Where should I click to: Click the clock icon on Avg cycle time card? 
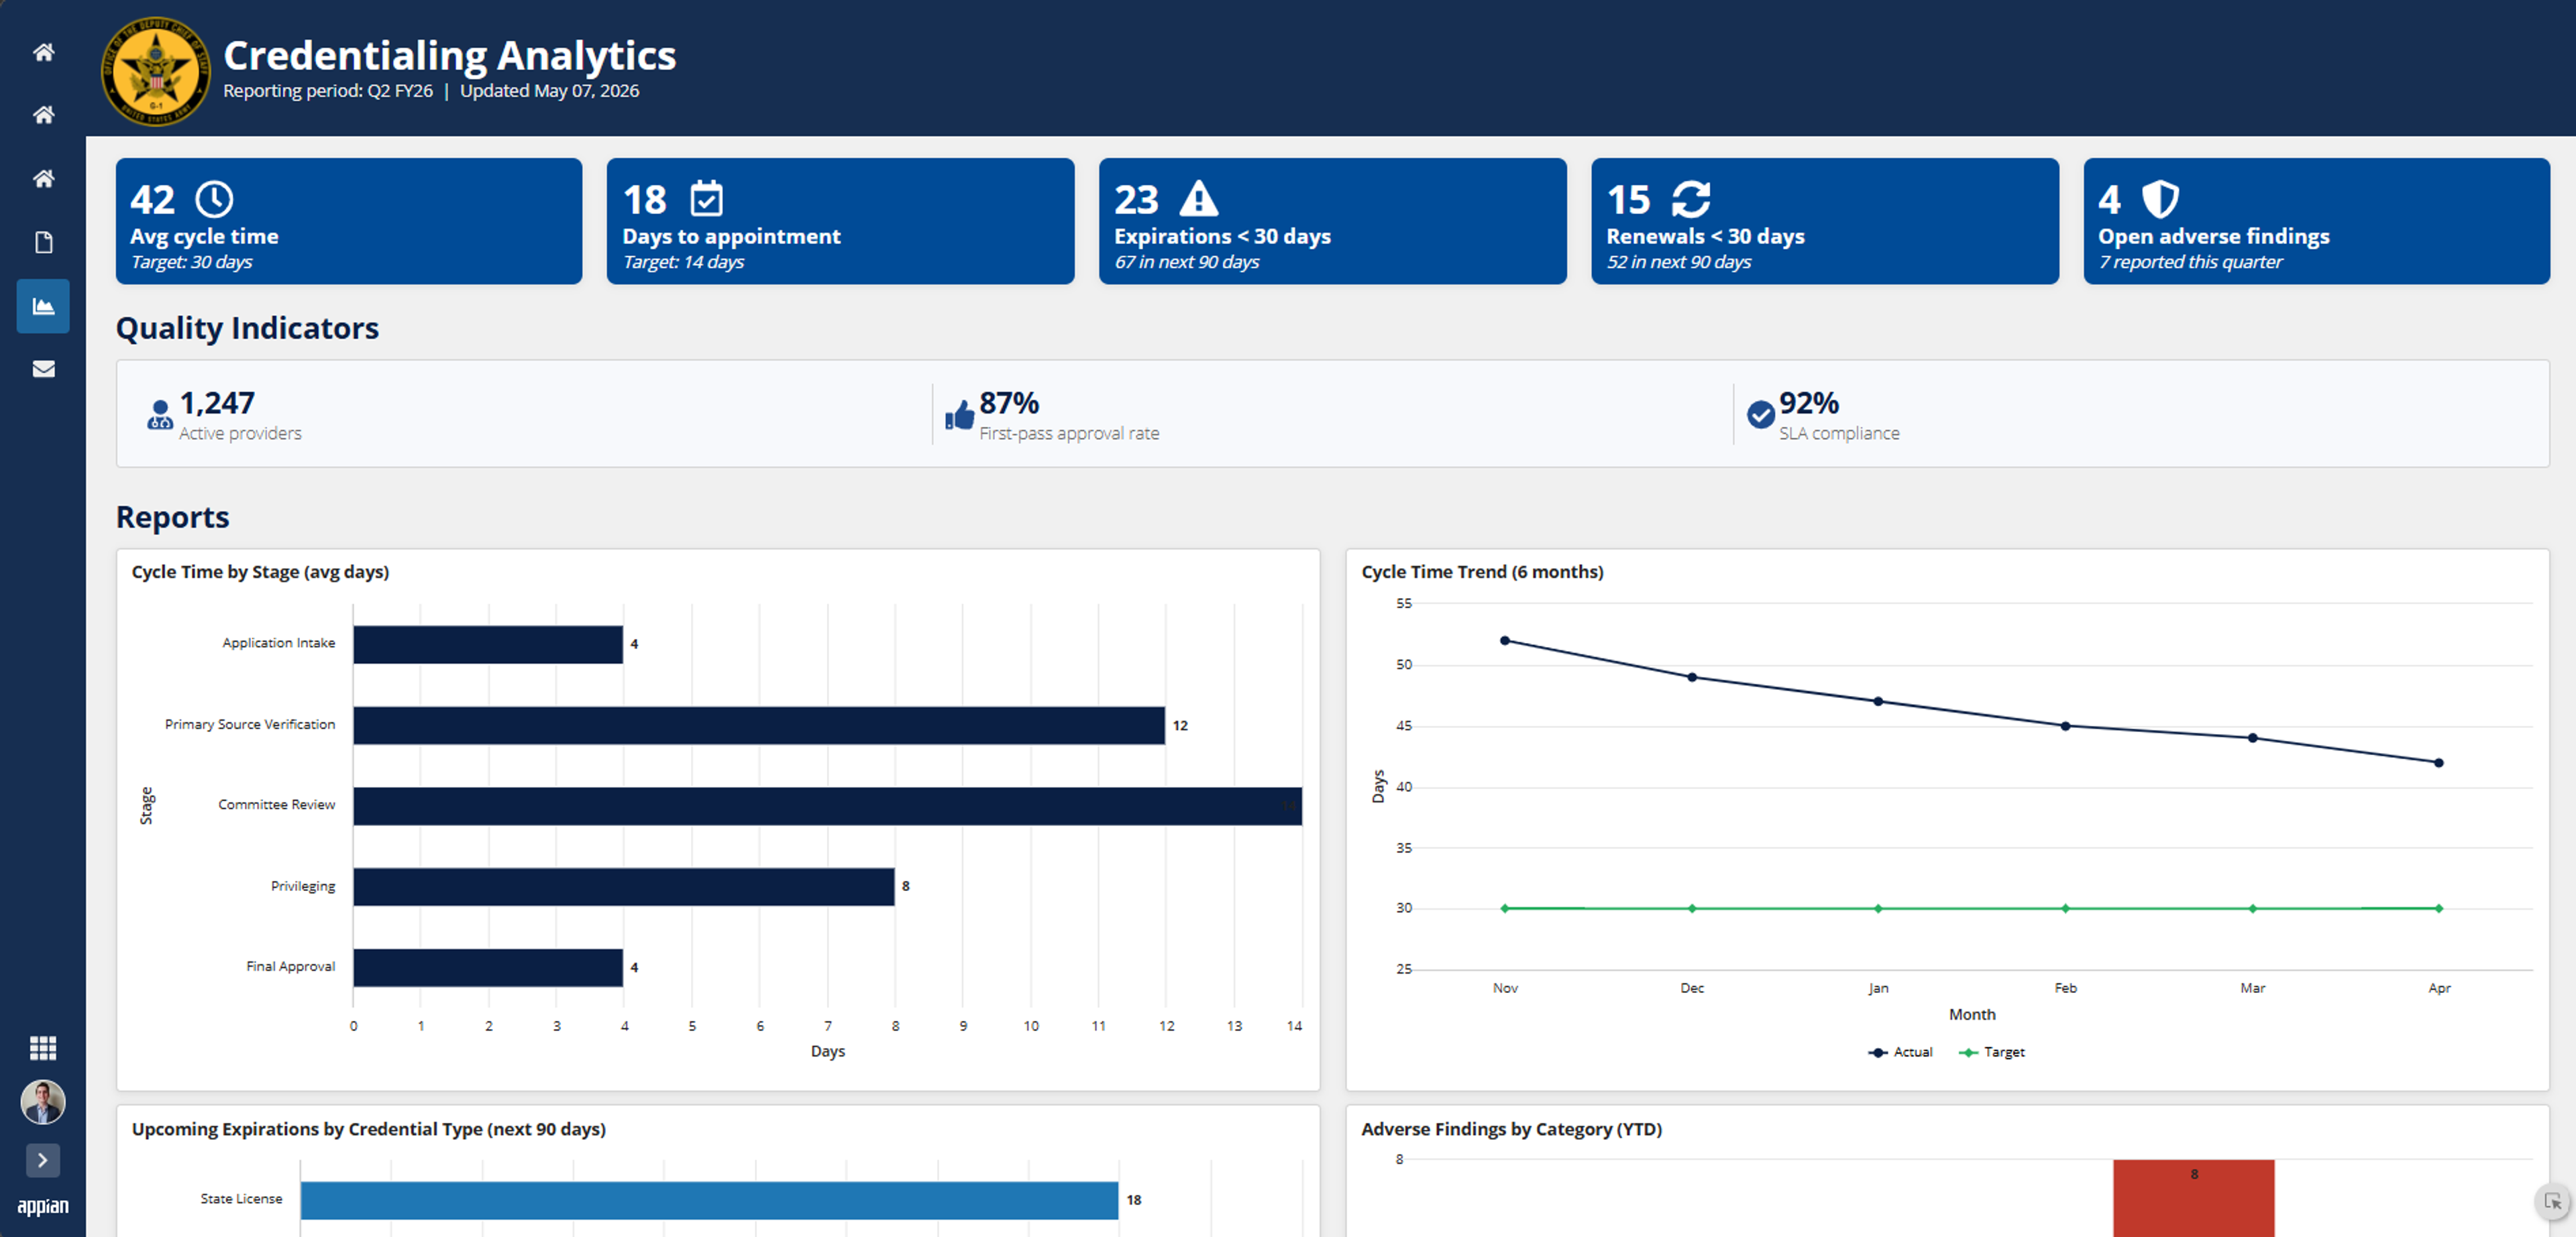214,199
